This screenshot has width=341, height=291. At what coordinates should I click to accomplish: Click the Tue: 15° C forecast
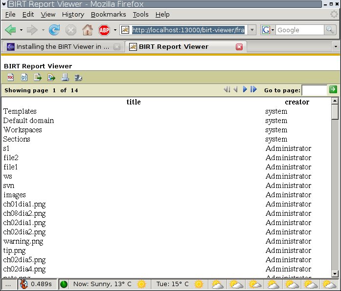pyautogui.click(x=173, y=284)
